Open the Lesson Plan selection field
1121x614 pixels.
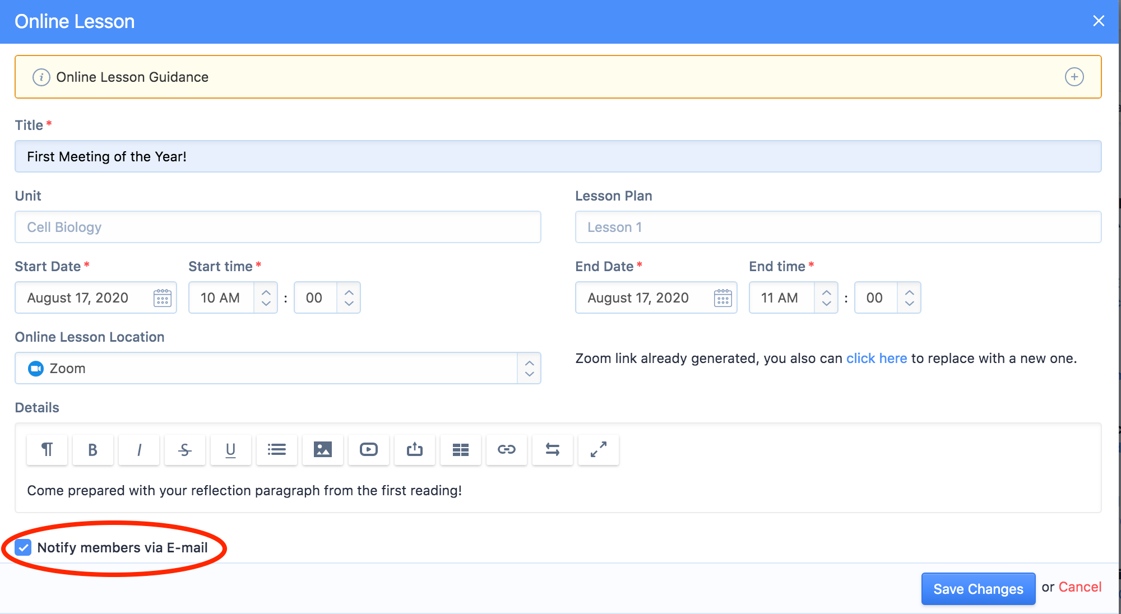coord(838,227)
